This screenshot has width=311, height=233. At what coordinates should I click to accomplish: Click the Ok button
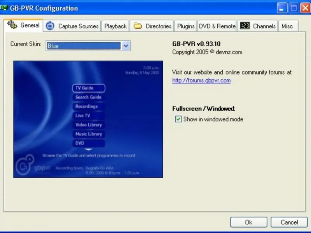[248, 222]
